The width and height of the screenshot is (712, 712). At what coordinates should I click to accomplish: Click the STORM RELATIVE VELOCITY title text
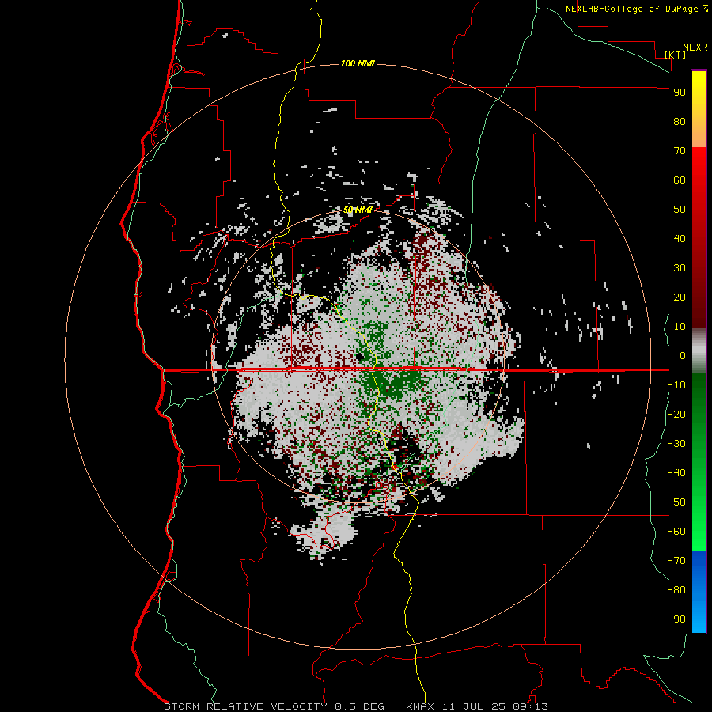(245, 706)
